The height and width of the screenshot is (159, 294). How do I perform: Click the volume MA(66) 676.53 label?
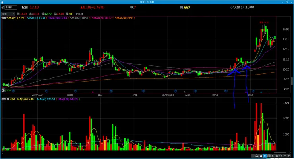(x=47, y=99)
